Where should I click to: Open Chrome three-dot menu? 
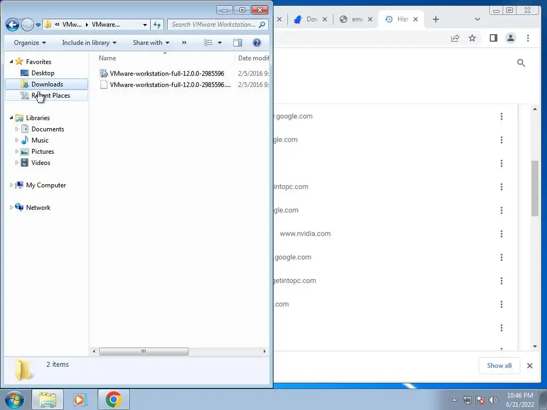(x=528, y=38)
